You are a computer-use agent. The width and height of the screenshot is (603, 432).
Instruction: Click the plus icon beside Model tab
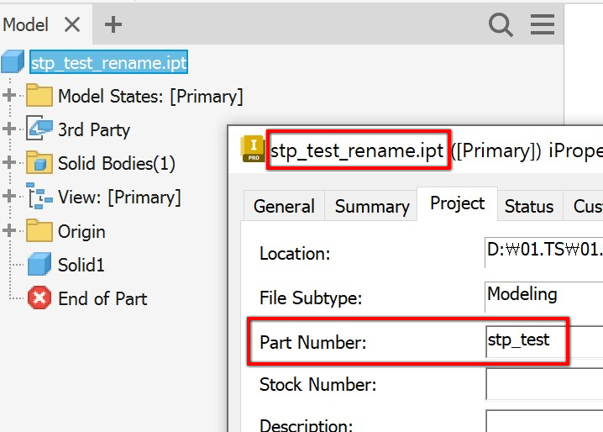(113, 25)
